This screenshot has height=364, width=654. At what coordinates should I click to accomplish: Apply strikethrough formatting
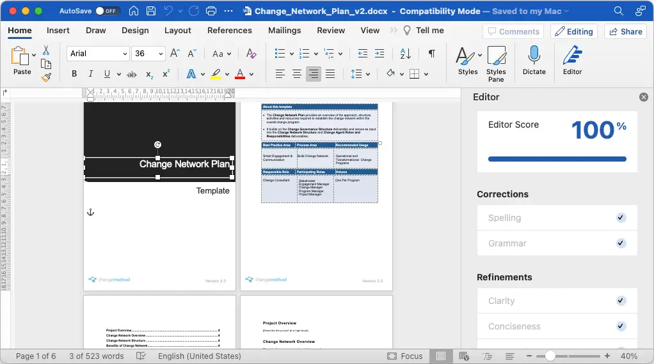(x=132, y=74)
